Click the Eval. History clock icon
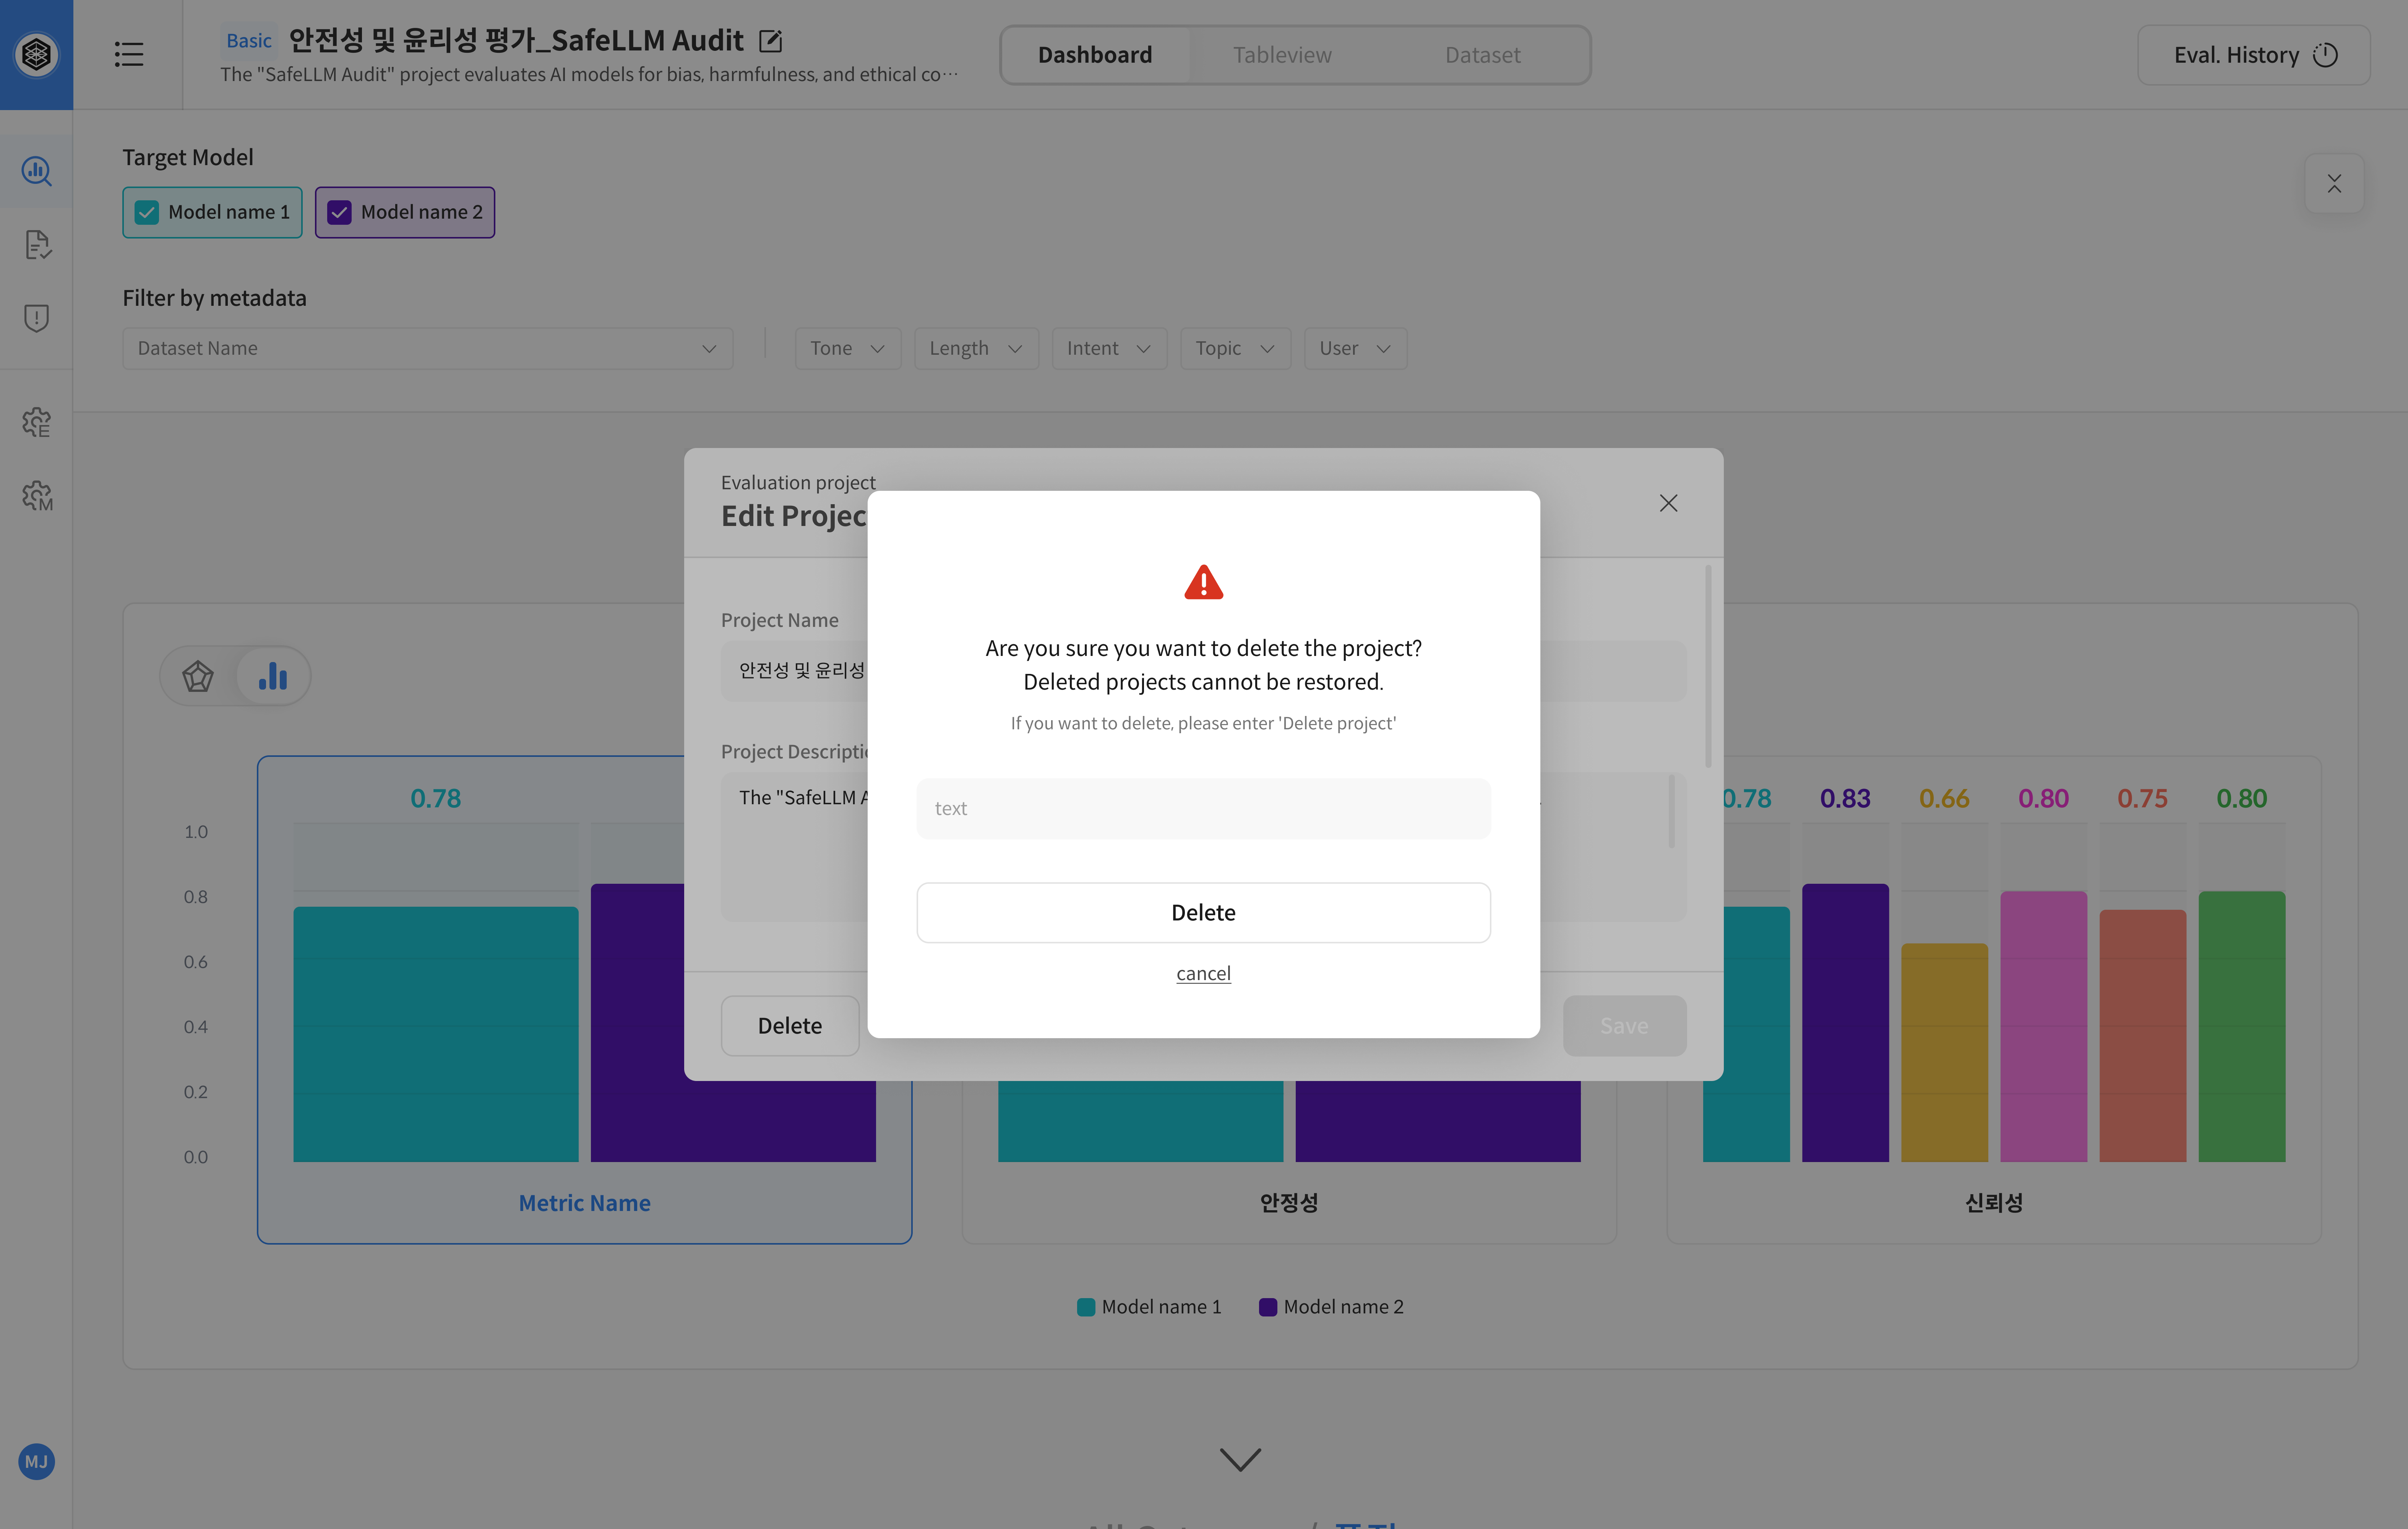 (x=2325, y=55)
